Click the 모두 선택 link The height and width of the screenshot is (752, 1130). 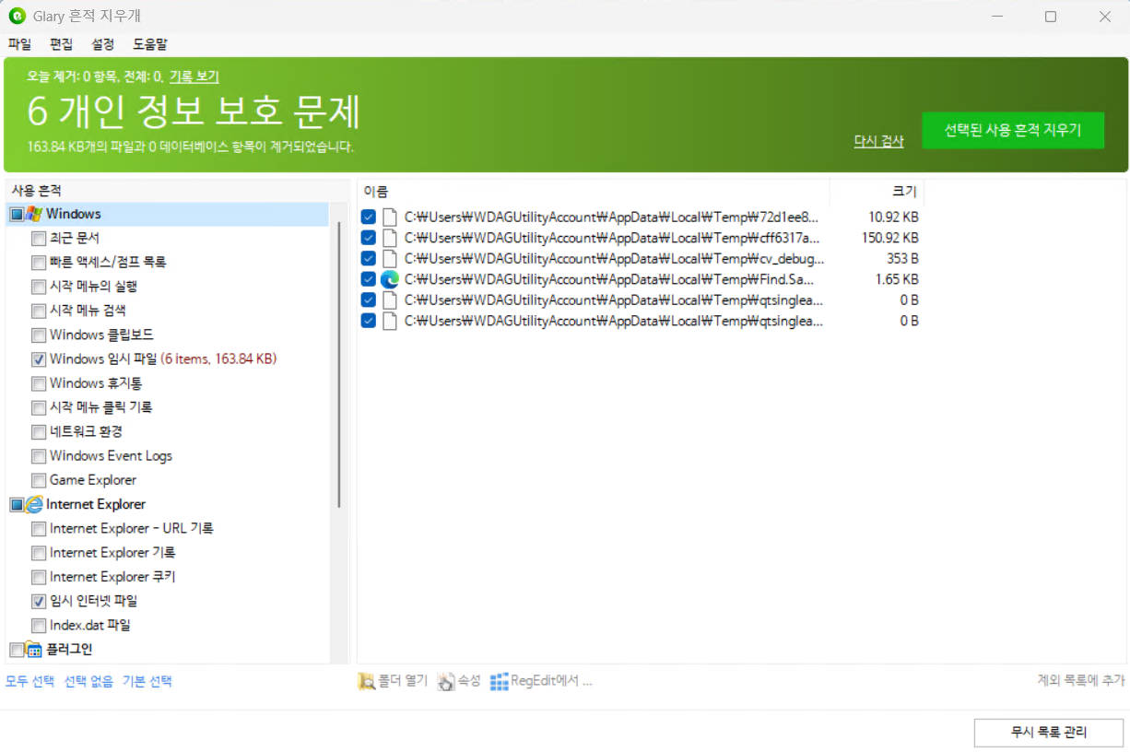[30, 681]
